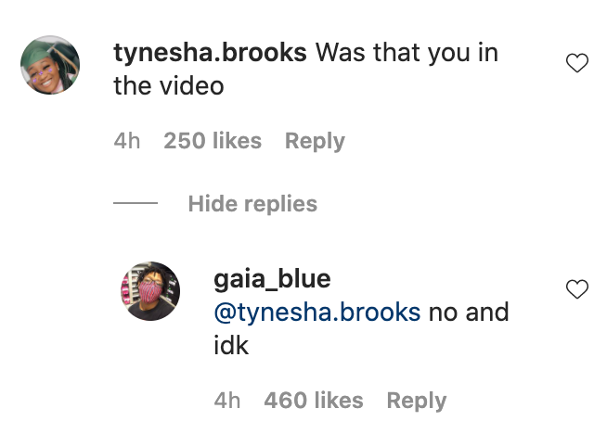View the 460 likes list
Screen dimensions: 607x434
click(314, 400)
